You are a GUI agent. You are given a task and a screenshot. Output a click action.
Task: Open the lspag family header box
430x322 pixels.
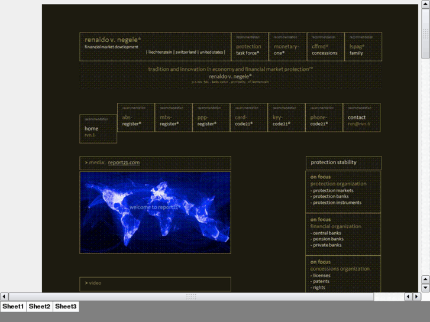click(363, 47)
